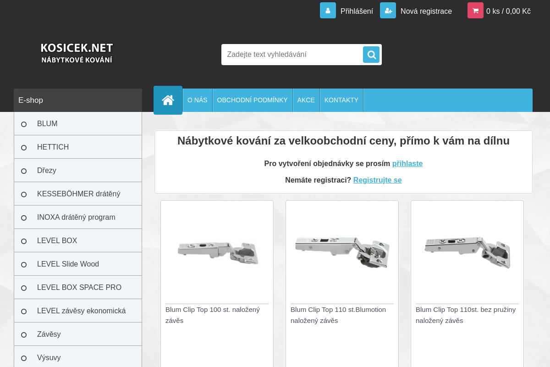Screen dimensions: 550x367
Task: Select the INOXA drátěný program category
Action: [x=78, y=217]
